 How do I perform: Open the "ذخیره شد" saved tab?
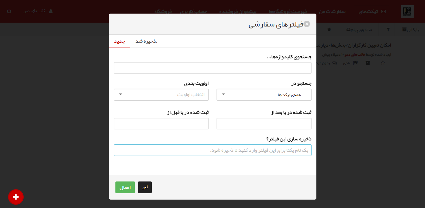[146, 41]
